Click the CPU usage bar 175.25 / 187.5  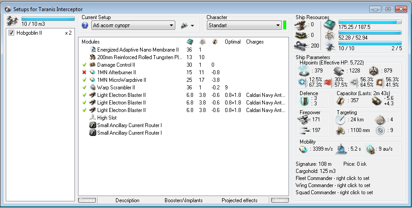(370, 22)
